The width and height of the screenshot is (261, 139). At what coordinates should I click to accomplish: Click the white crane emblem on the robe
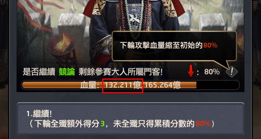[134, 18]
